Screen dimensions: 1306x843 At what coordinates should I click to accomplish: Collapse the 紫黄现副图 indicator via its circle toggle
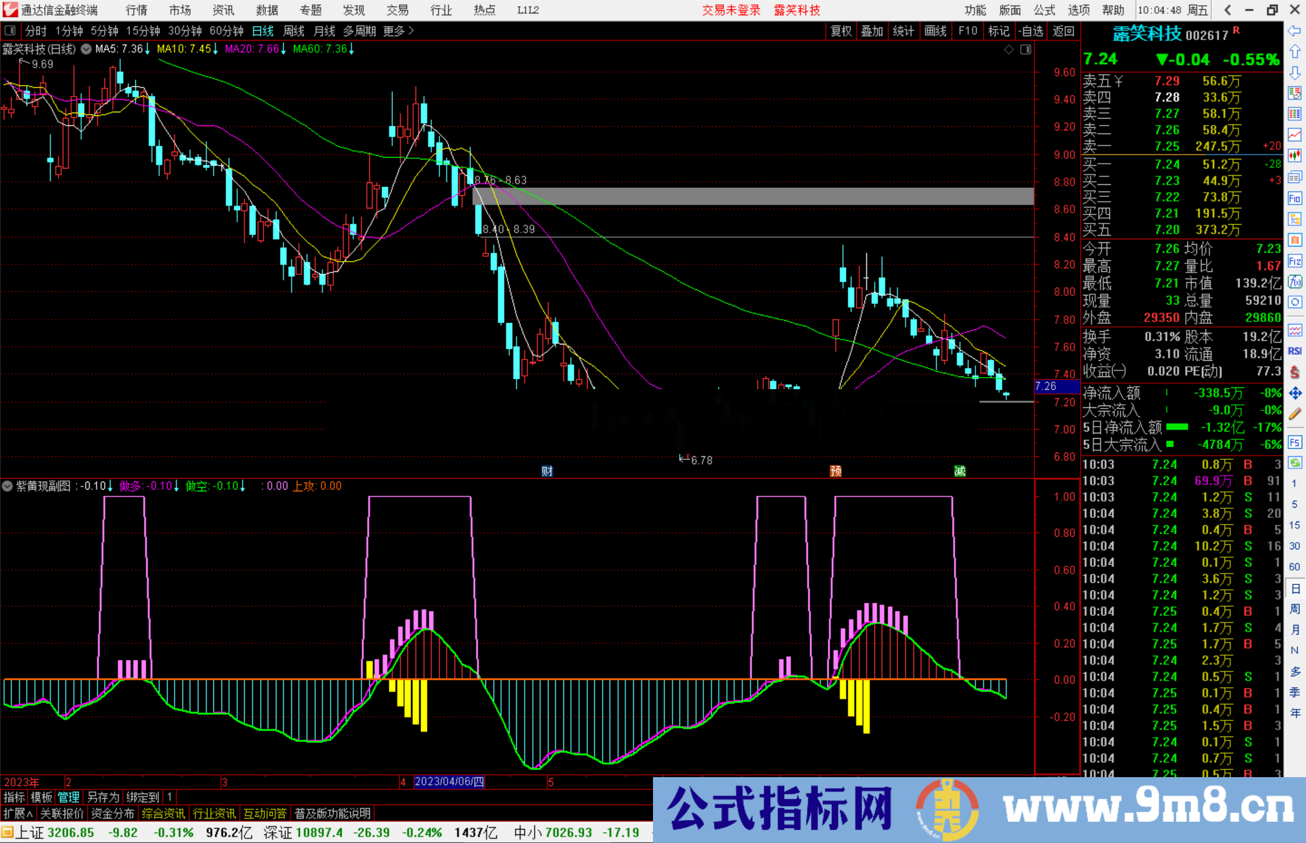7,486
